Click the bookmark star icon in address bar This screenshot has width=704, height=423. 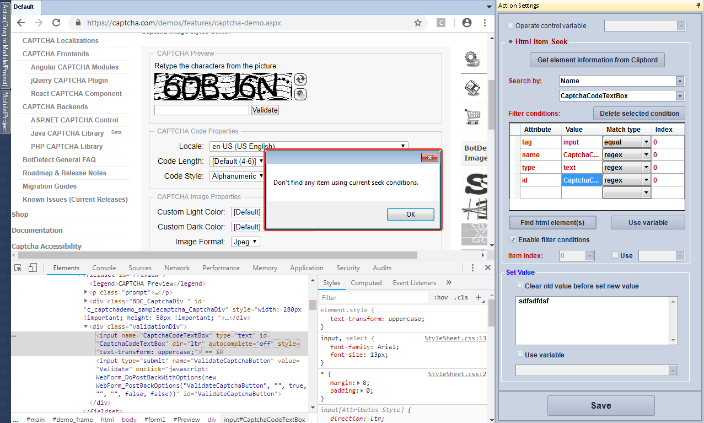tap(418, 23)
